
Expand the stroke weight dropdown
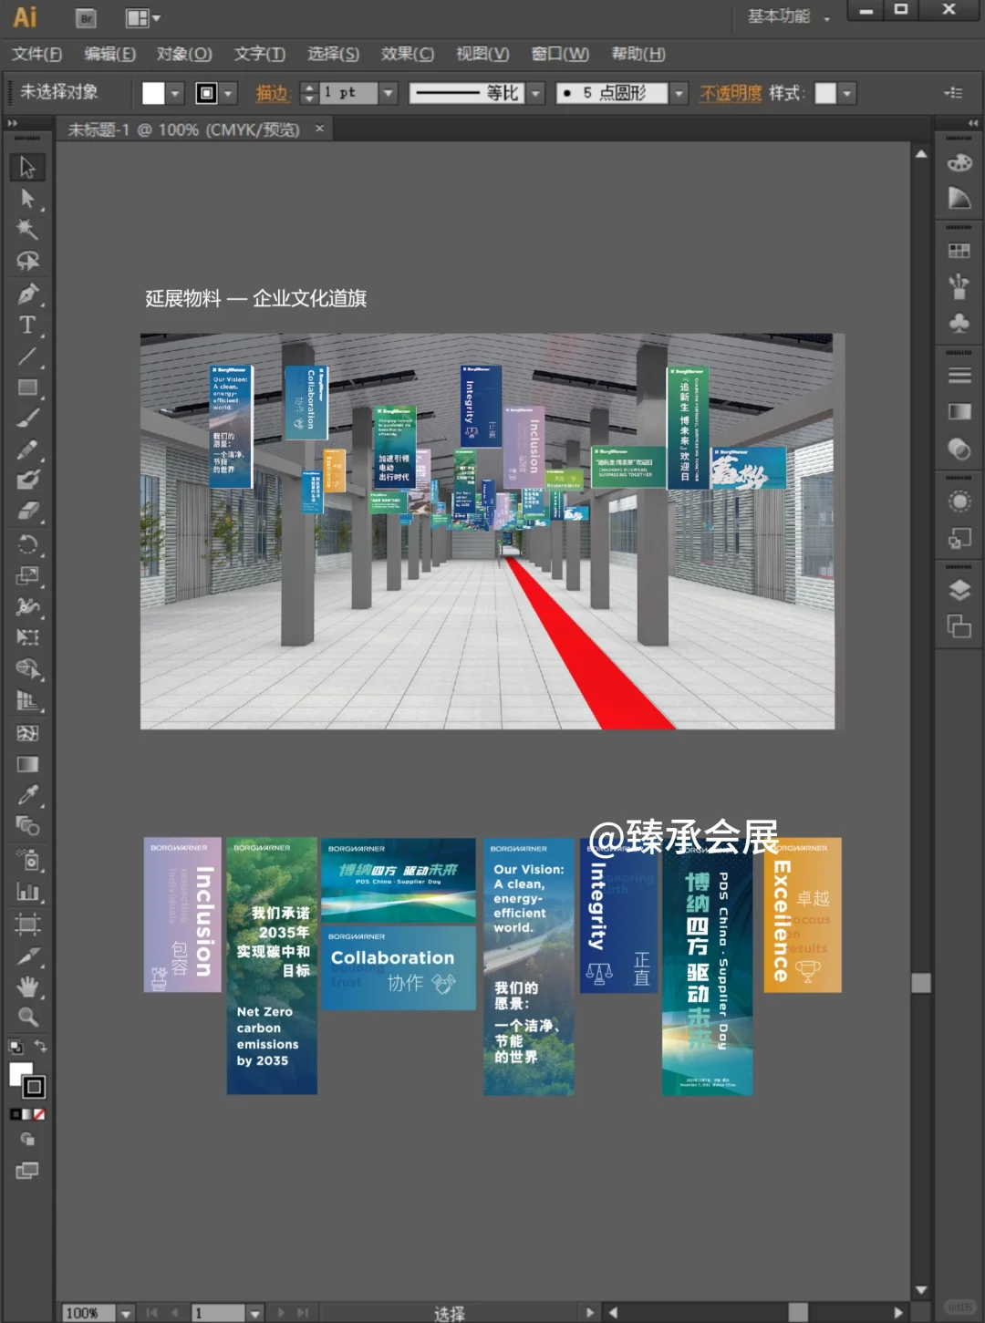point(389,93)
